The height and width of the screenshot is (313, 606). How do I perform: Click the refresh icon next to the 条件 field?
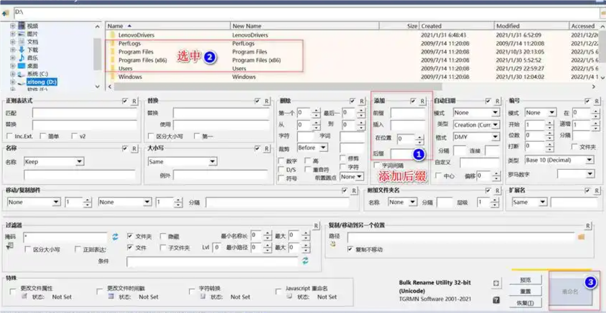pos(305,261)
